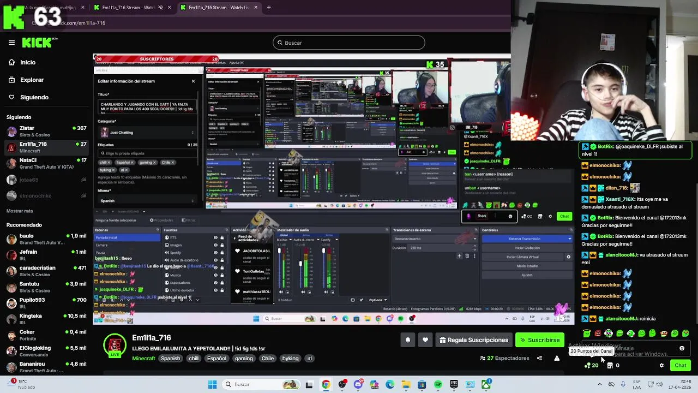This screenshot has height=393, width=698.
Task: Click the Windows Start button
Action: tap(212, 384)
